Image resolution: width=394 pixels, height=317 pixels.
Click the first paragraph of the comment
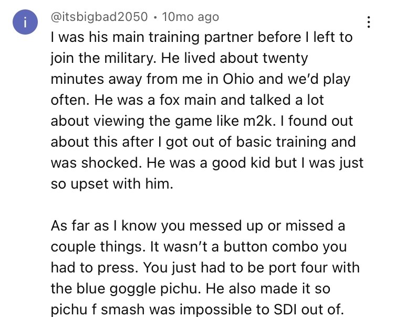pos(205,100)
